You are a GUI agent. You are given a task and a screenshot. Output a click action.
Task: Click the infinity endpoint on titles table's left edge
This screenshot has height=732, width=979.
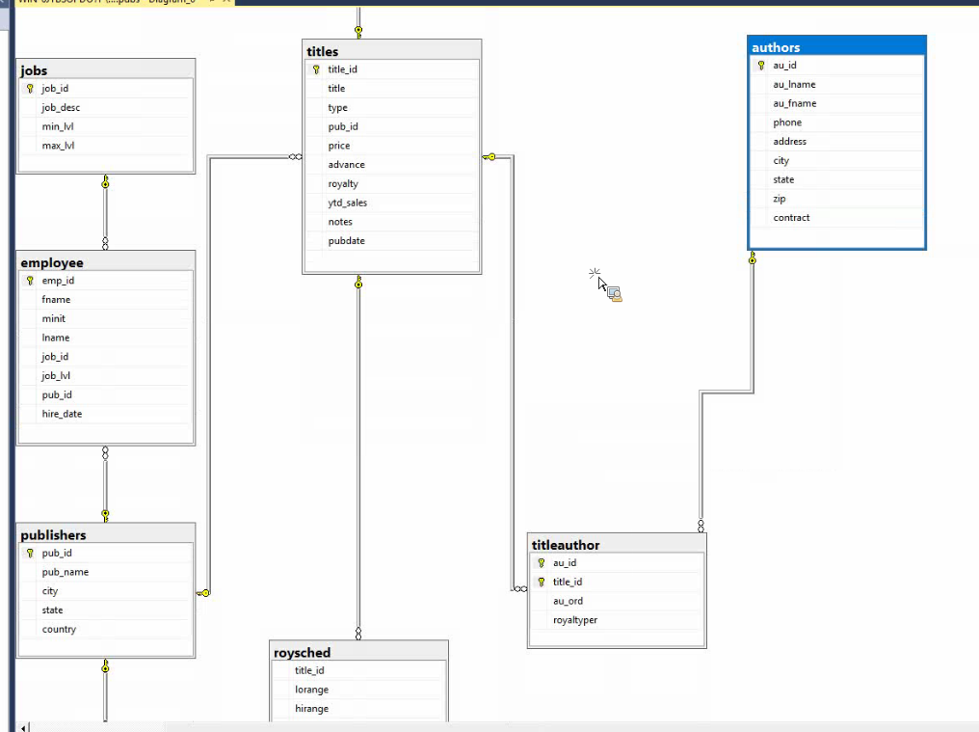tap(295, 157)
